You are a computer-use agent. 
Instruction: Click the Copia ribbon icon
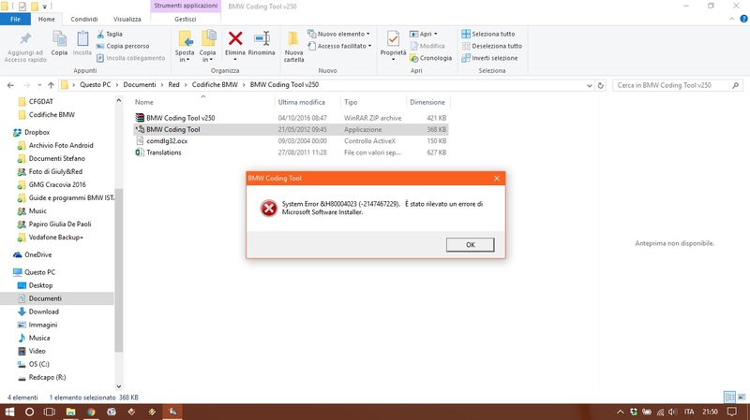click(59, 38)
